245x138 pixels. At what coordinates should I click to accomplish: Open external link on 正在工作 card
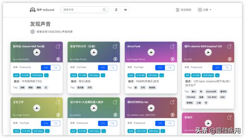coord(58,102)
